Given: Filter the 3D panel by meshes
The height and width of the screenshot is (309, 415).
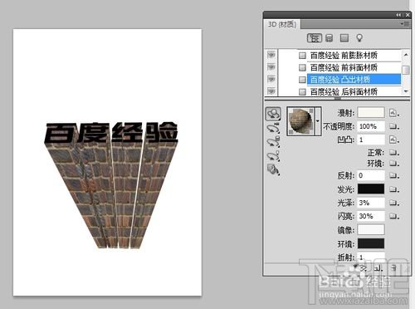Looking at the screenshot, I should (x=329, y=38).
